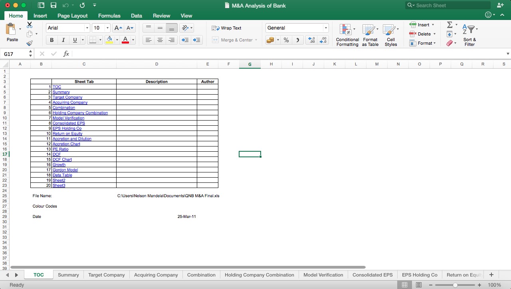Open the Summary sheet tab
This screenshot has height=289, width=511.
(x=68, y=275)
